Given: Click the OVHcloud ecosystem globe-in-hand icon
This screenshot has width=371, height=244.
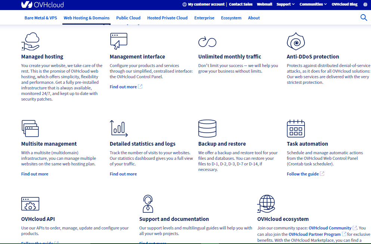Looking at the screenshot, I should [266, 204].
